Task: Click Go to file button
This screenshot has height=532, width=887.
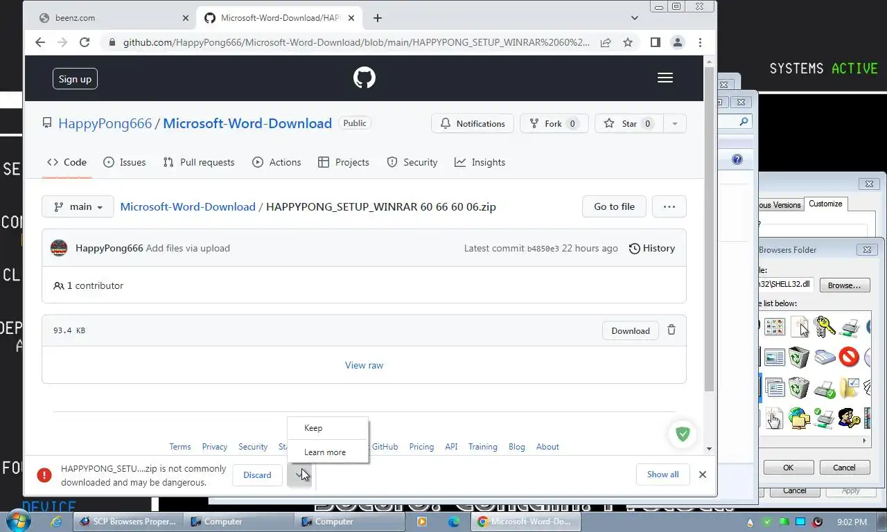Action: (614, 206)
